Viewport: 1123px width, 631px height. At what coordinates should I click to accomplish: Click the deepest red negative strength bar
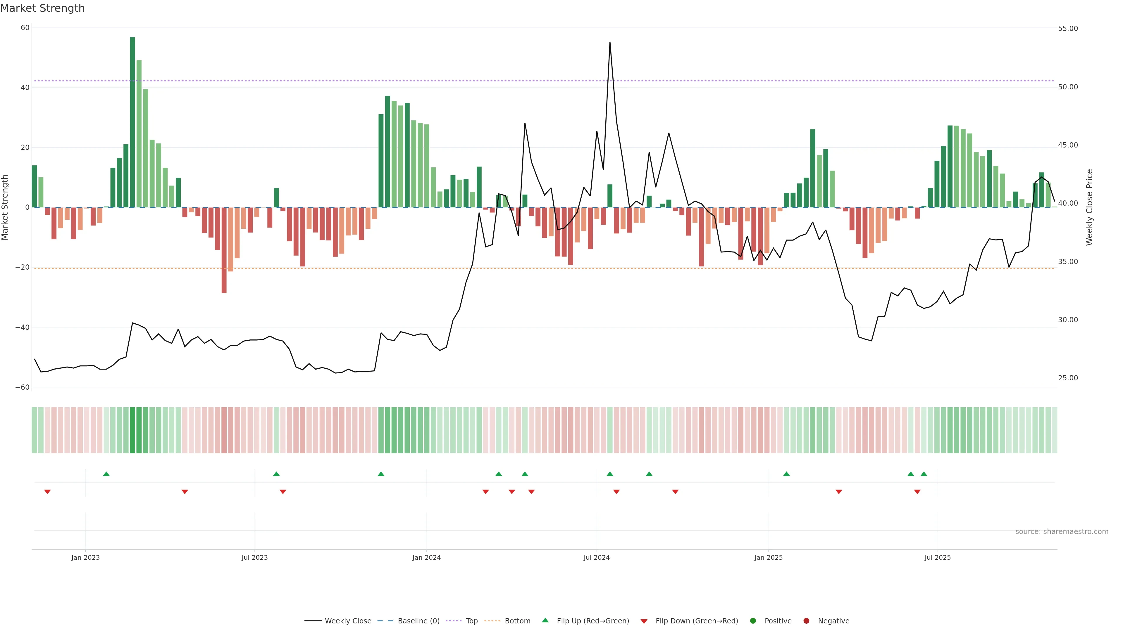tap(224, 250)
